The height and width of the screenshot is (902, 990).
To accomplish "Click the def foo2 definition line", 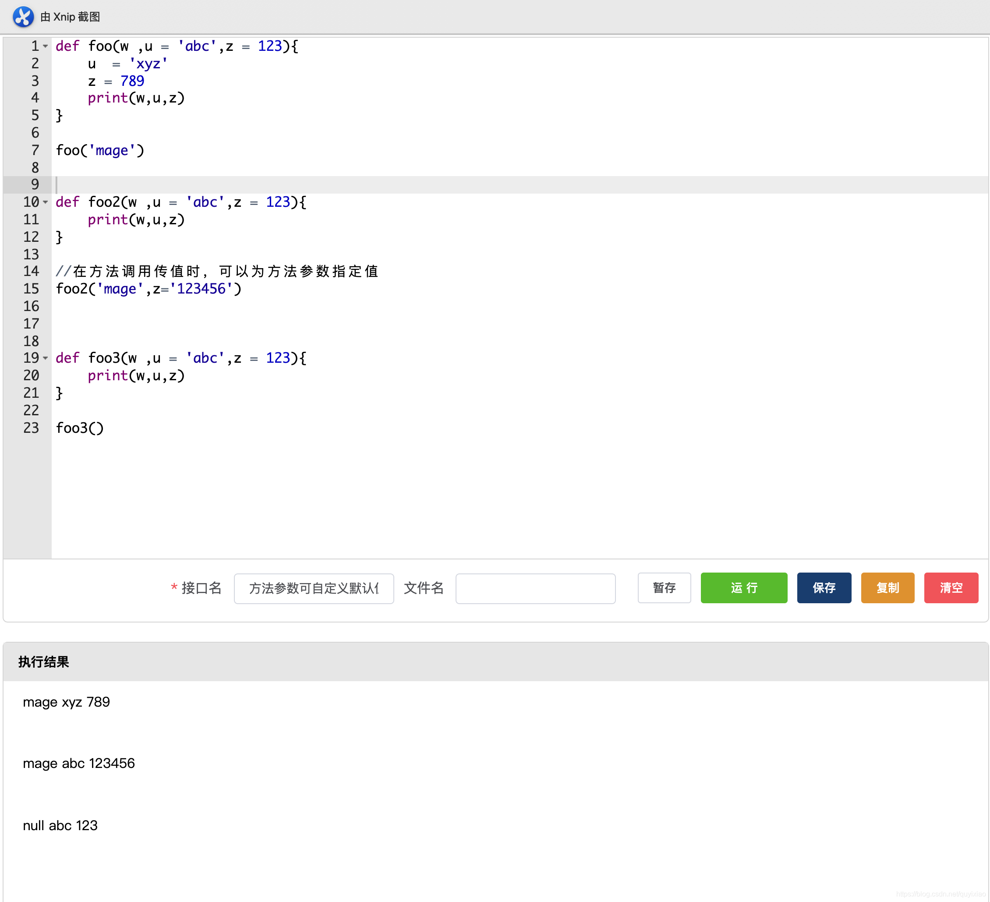I will pyautogui.click(x=181, y=202).
